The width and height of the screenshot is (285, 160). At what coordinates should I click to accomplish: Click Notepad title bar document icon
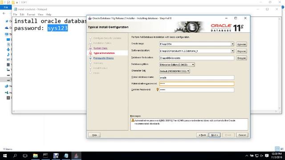16,9
